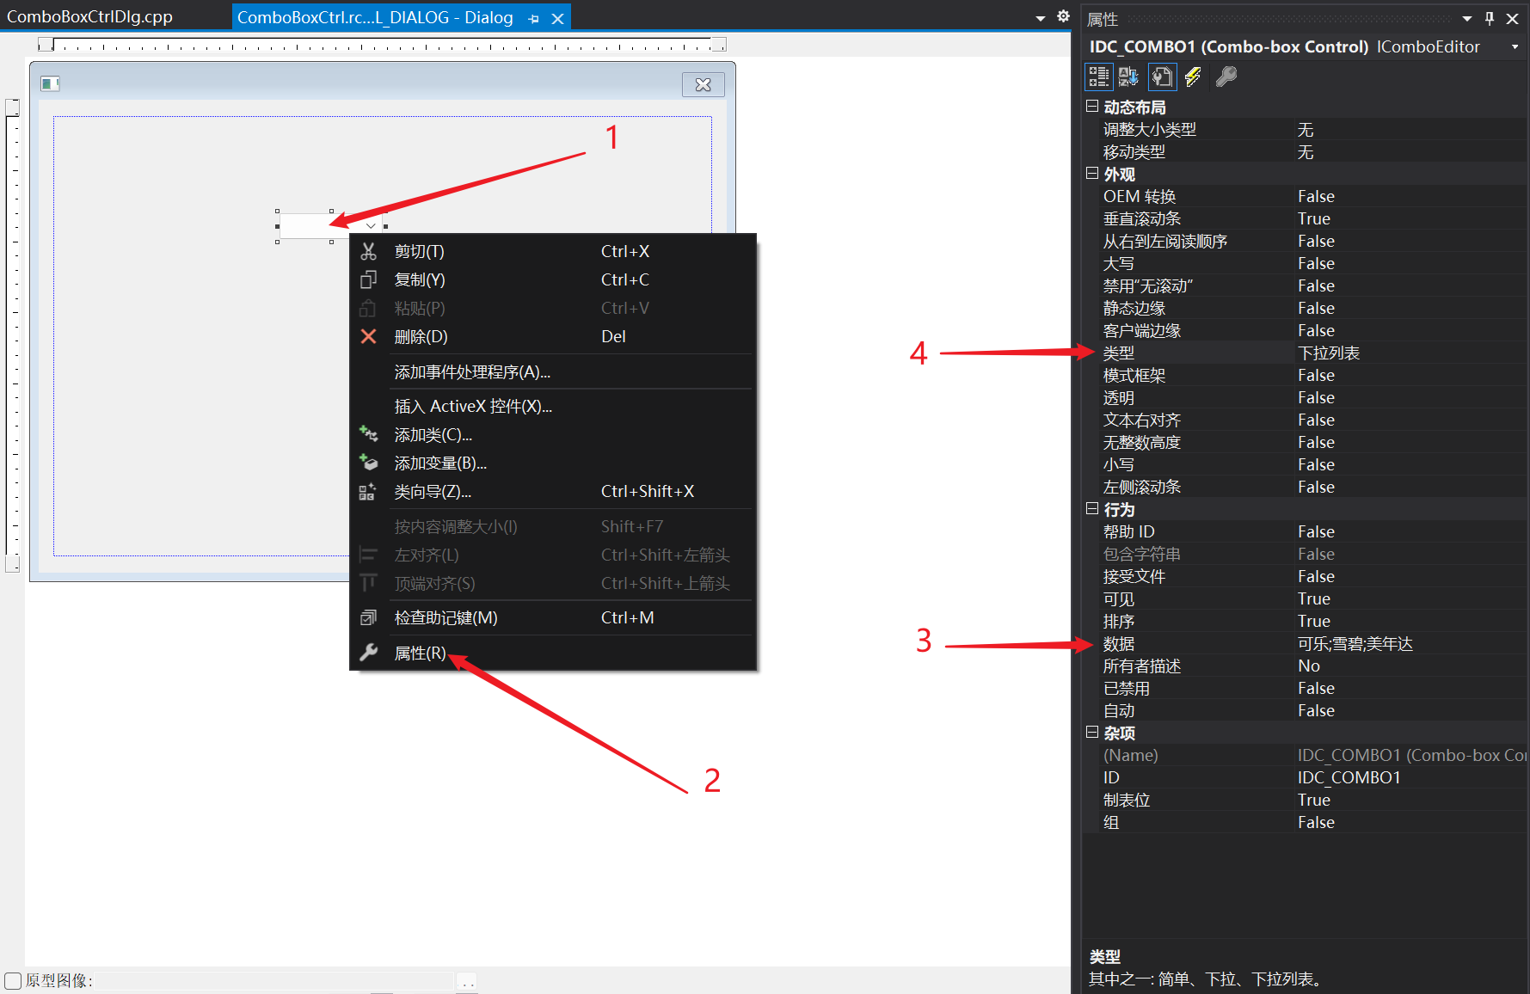Pin the ComboBoxCtrl.rc dialog tab
This screenshot has width=1530, height=994.
533,18
